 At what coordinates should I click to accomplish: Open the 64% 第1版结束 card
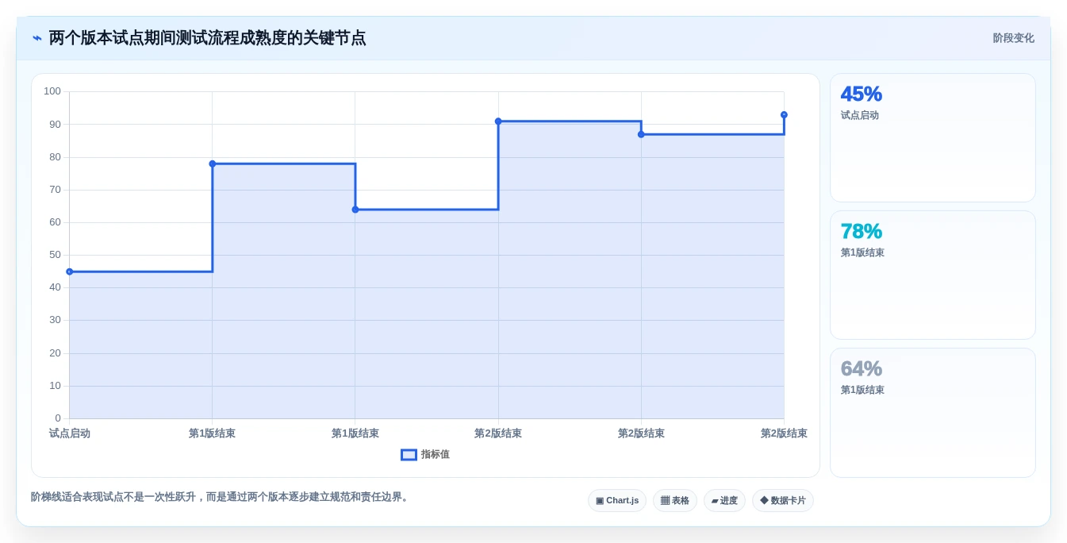pos(933,413)
